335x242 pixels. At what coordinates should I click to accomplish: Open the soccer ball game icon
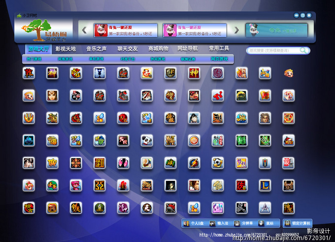[218, 163]
